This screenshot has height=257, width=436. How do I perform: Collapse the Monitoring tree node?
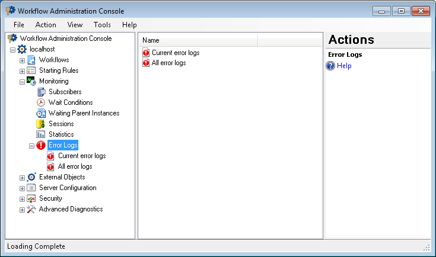point(23,82)
